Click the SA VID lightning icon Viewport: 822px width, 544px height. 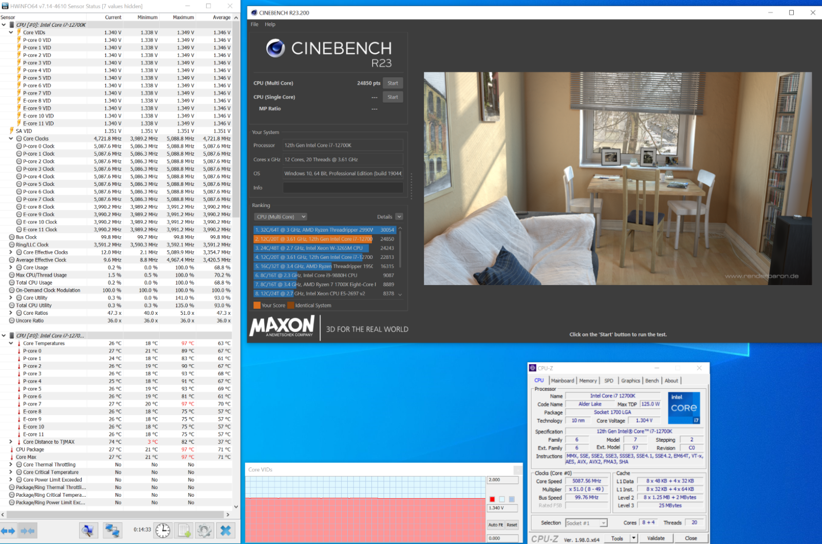(12, 131)
